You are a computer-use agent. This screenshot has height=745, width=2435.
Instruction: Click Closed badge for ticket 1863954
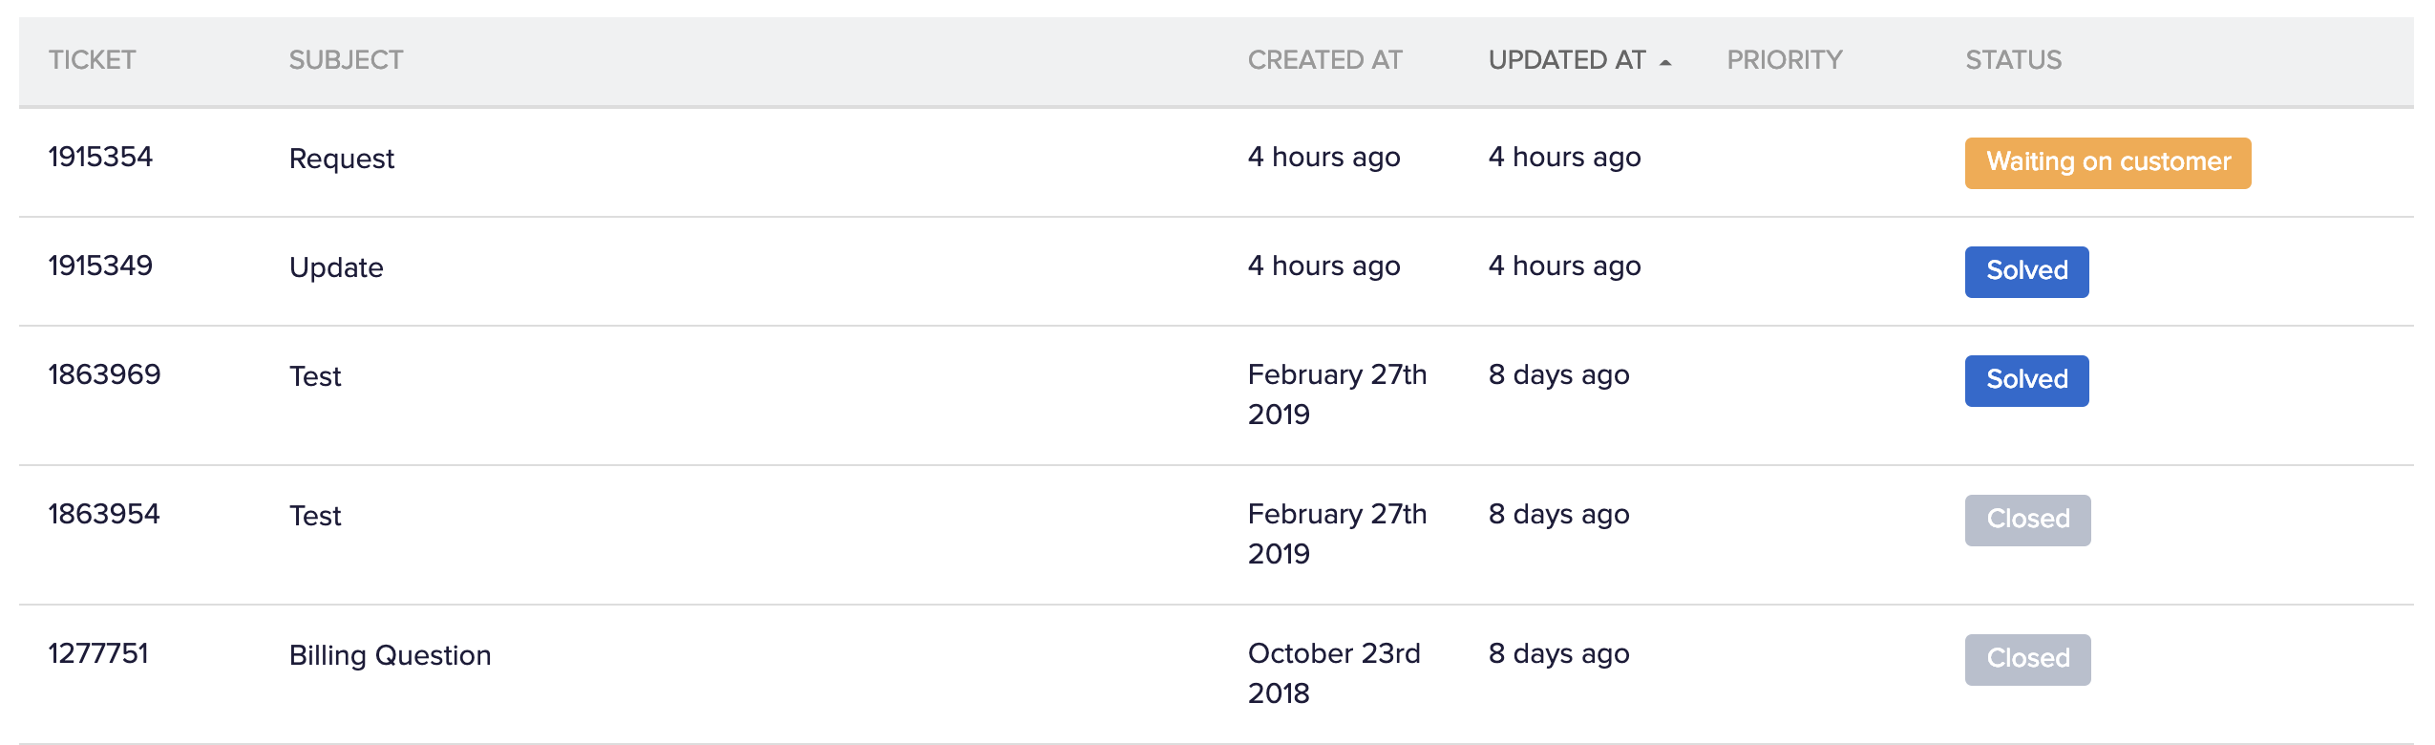tap(2027, 521)
